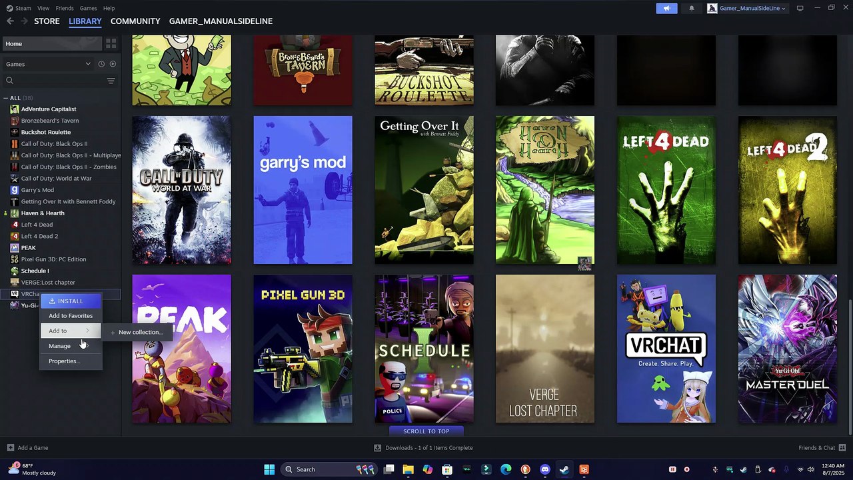
Task: Go forward using the right arrow
Action: coord(24,21)
